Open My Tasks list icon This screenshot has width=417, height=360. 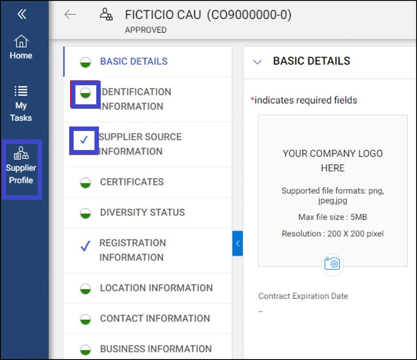21,91
